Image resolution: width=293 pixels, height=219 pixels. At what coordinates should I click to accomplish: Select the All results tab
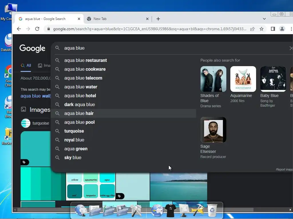(26, 66)
